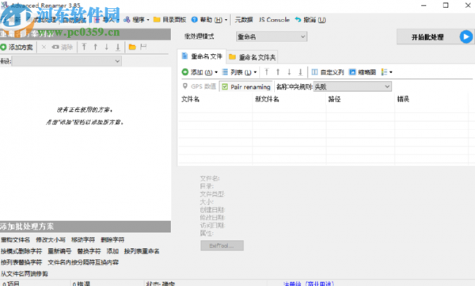
Task: Add the remove pattern method
Action: (x=21, y=251)
